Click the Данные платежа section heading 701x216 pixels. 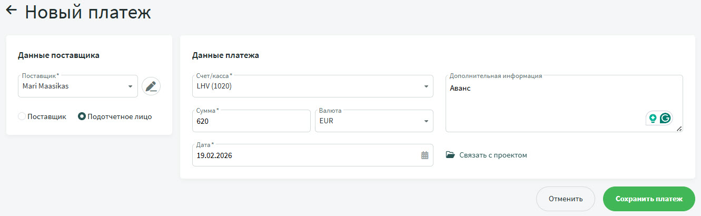tap(225, 55)
